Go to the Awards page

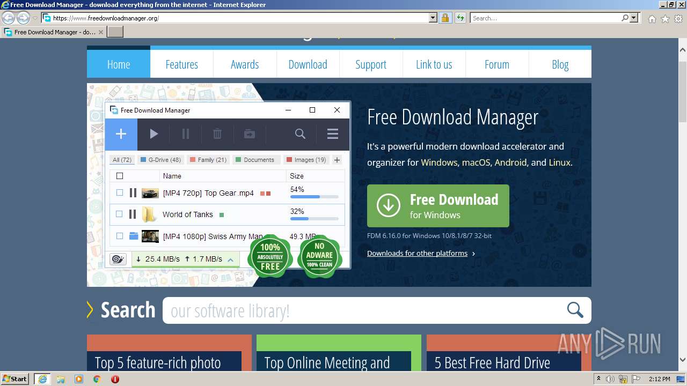pyautogui.click(x=245, y=64)
